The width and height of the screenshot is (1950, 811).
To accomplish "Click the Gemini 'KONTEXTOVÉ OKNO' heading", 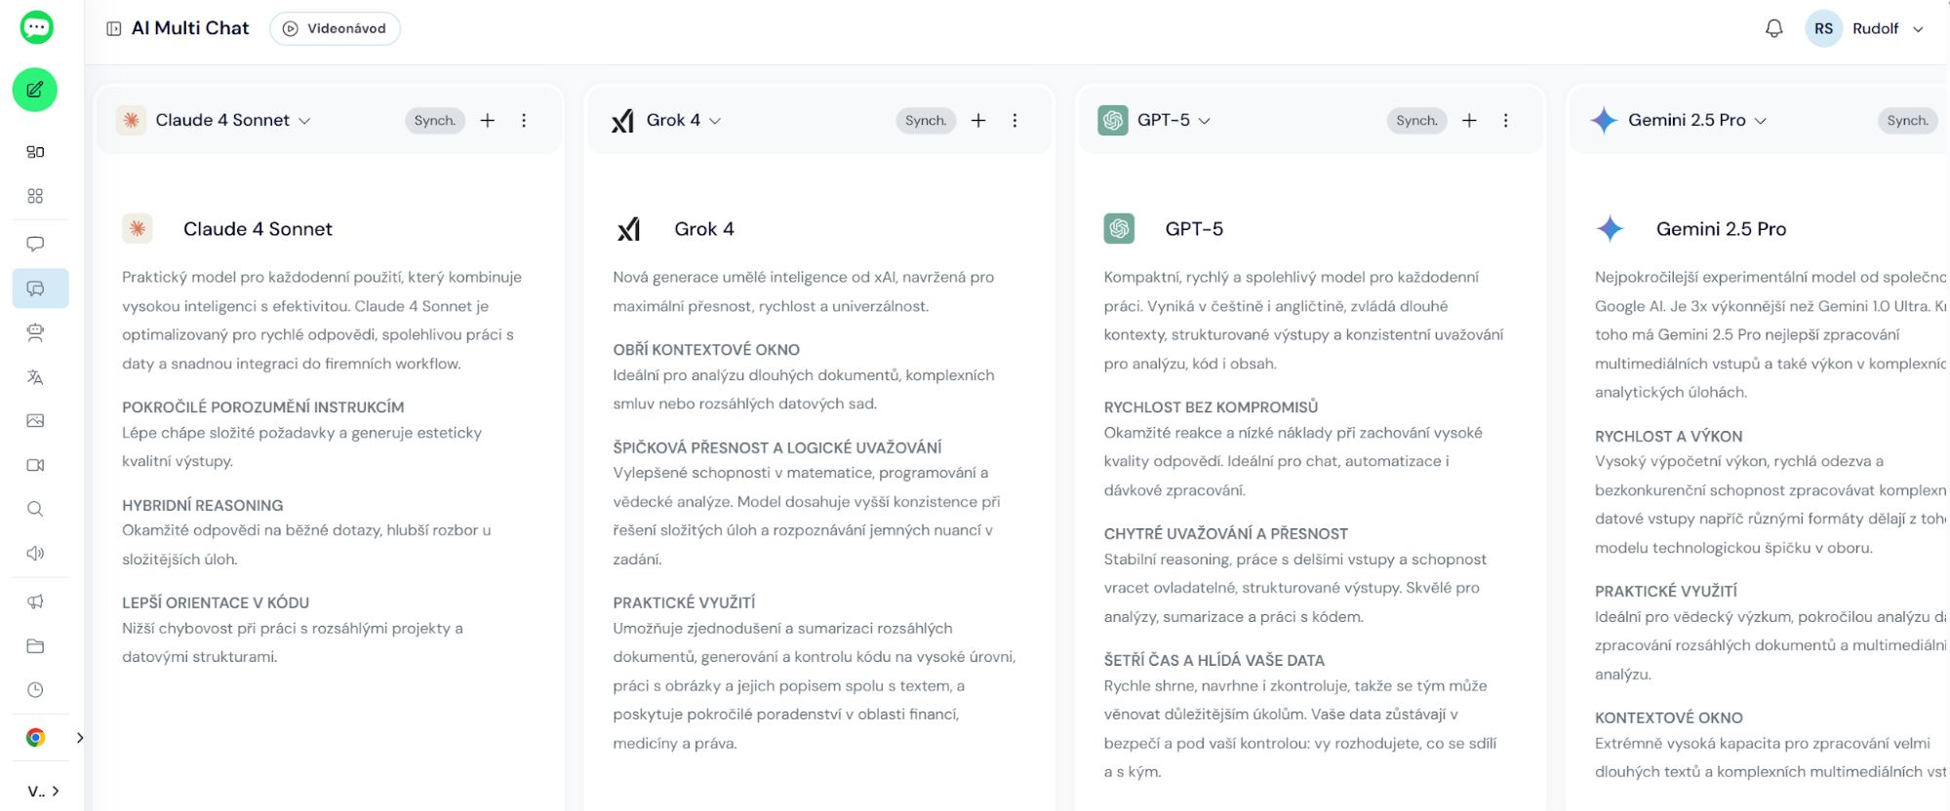I will pos(1668,718).
